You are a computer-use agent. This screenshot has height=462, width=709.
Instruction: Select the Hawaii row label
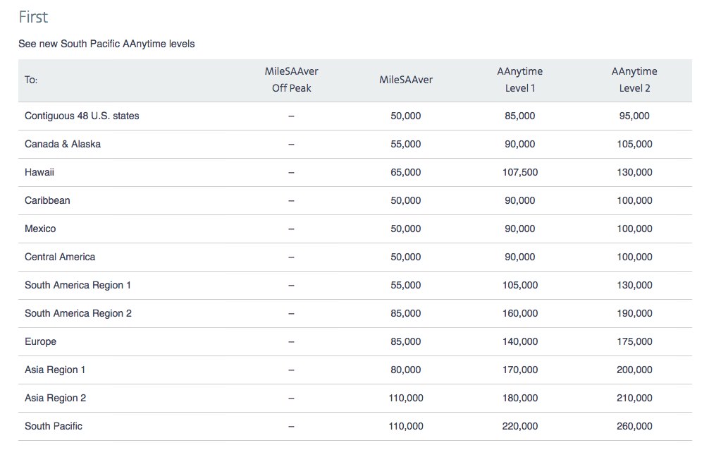pos(39,172)
